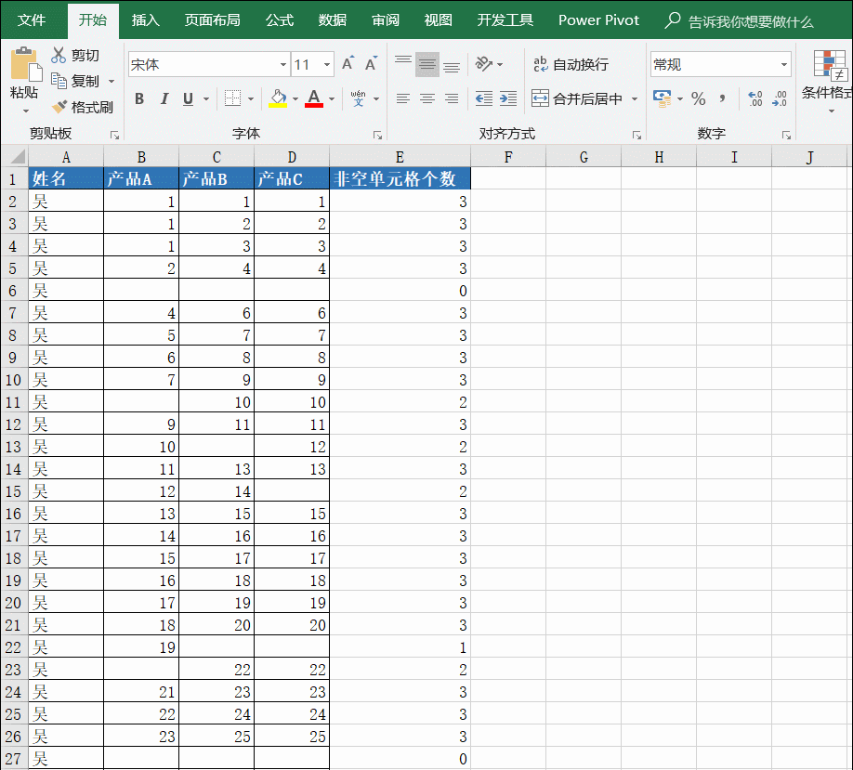Open font dialog launcher

[377, 135]
